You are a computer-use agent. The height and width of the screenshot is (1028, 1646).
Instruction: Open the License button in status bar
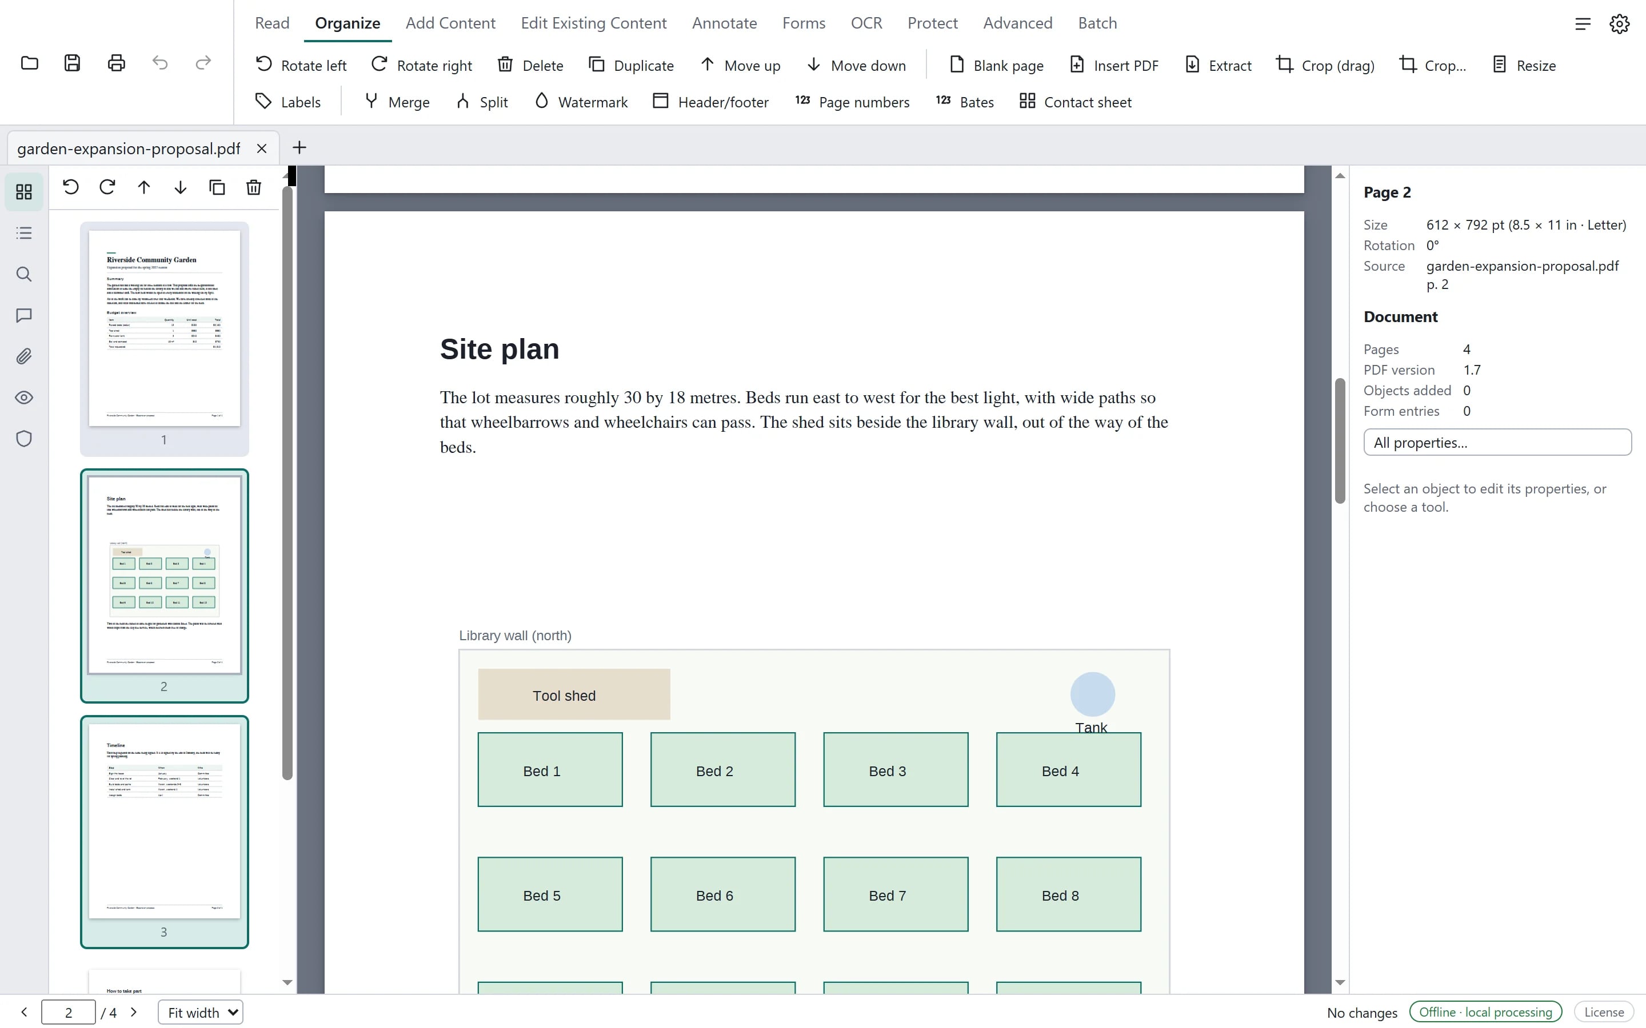click(x=1604, y=1013)
